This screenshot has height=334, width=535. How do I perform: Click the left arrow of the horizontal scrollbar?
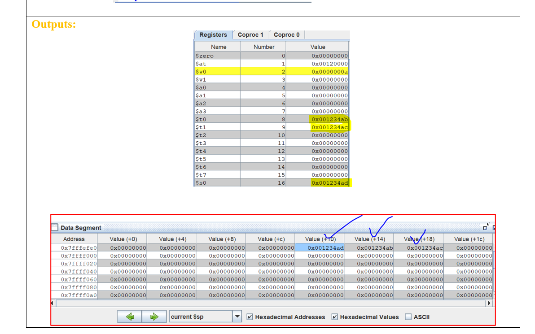52,303
